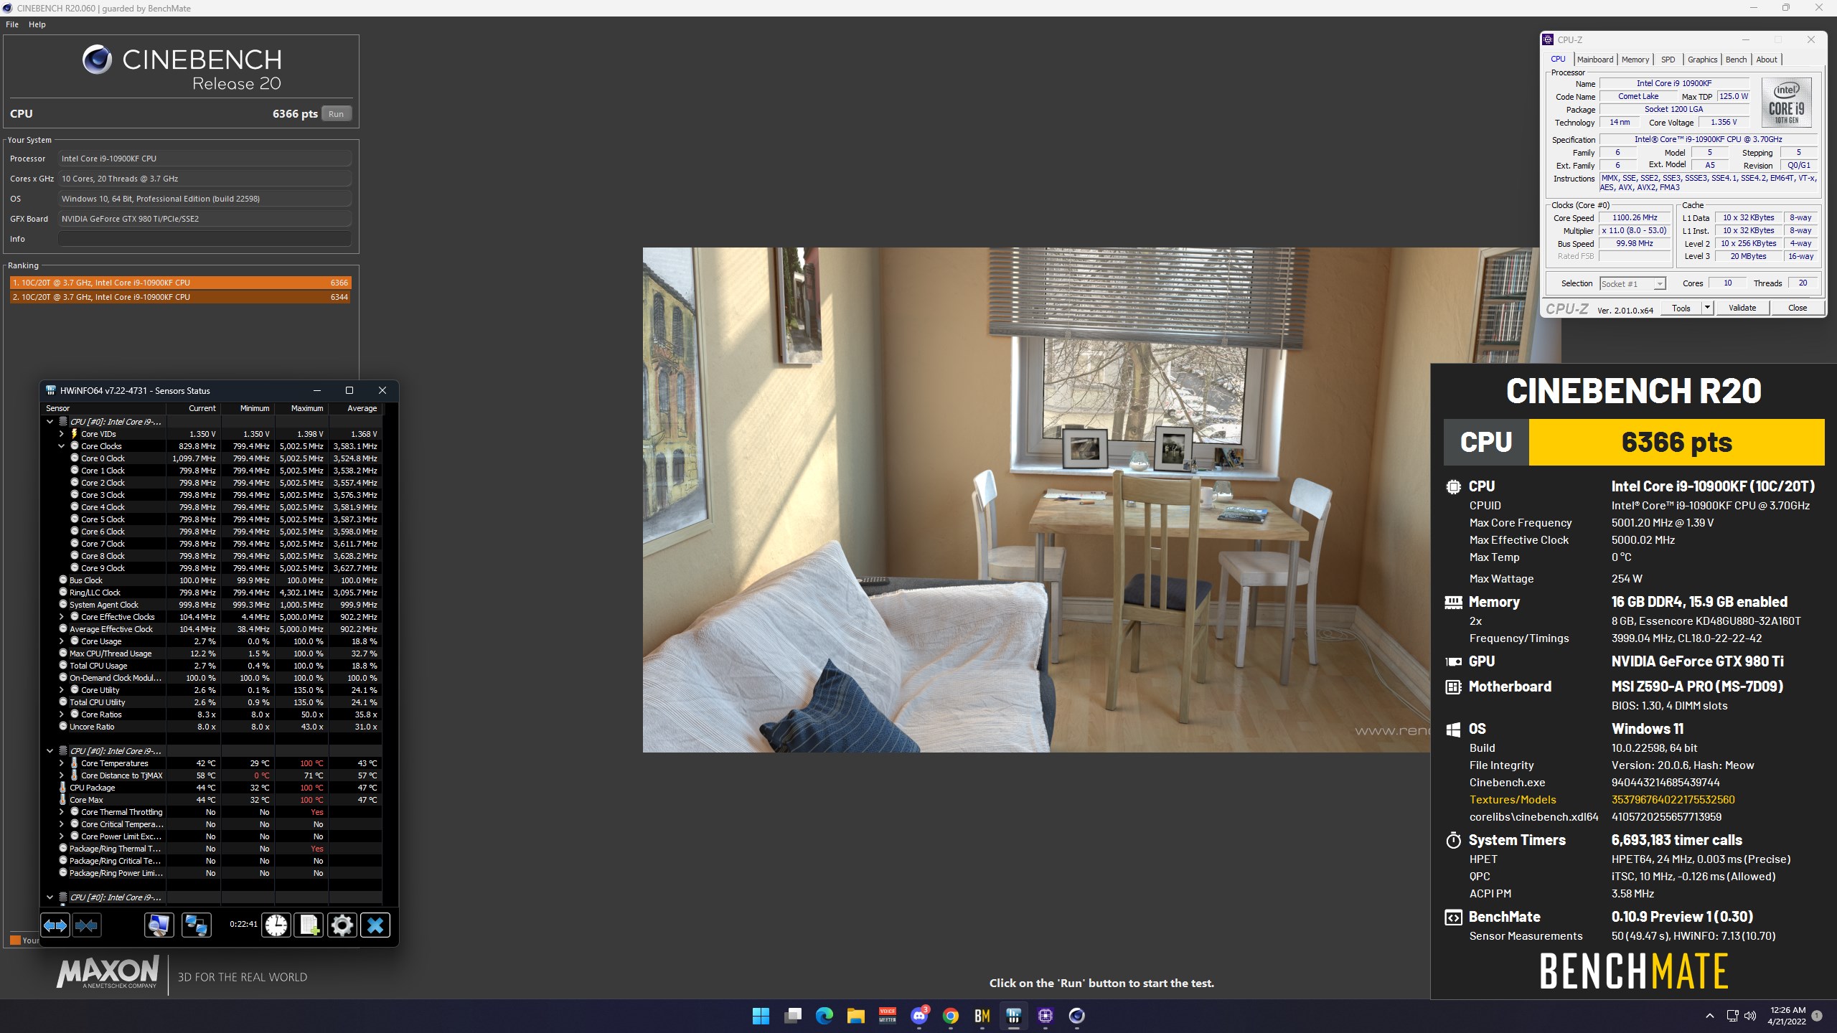Screen dimensions: 1837x1033
Task: Expand Core Temperatures row
Action: 61,763
